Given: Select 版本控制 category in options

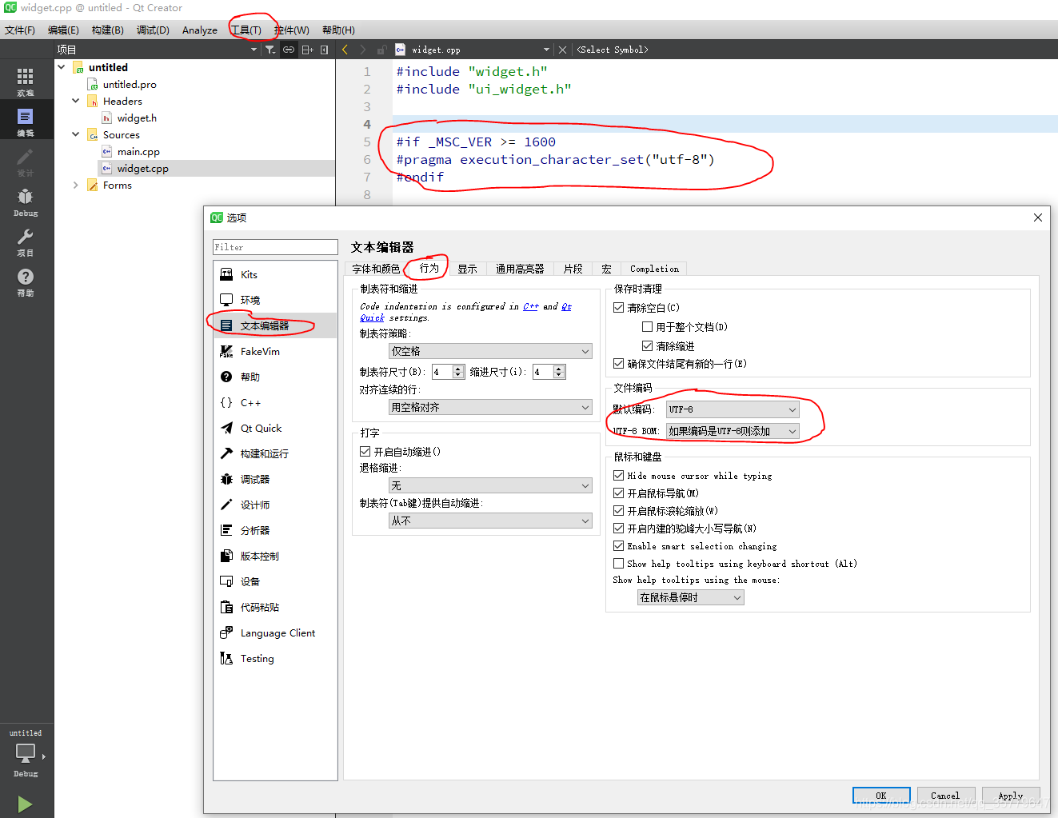Looking at the screenshot, I should [275, 556].
